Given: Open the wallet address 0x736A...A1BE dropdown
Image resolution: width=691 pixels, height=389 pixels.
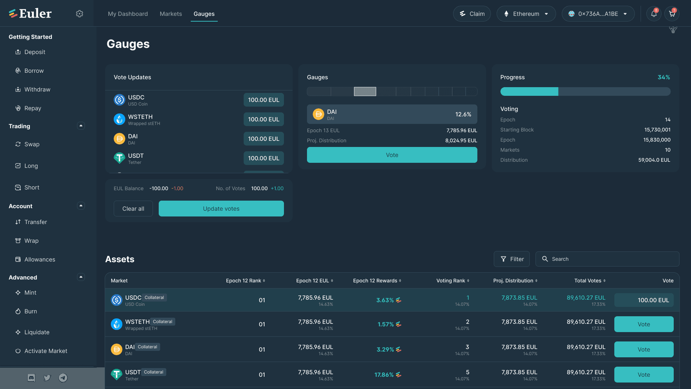Looking at the screenshot, I should 598,14.
